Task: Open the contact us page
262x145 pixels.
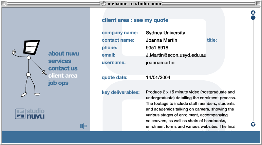Action: click(63, 68)
